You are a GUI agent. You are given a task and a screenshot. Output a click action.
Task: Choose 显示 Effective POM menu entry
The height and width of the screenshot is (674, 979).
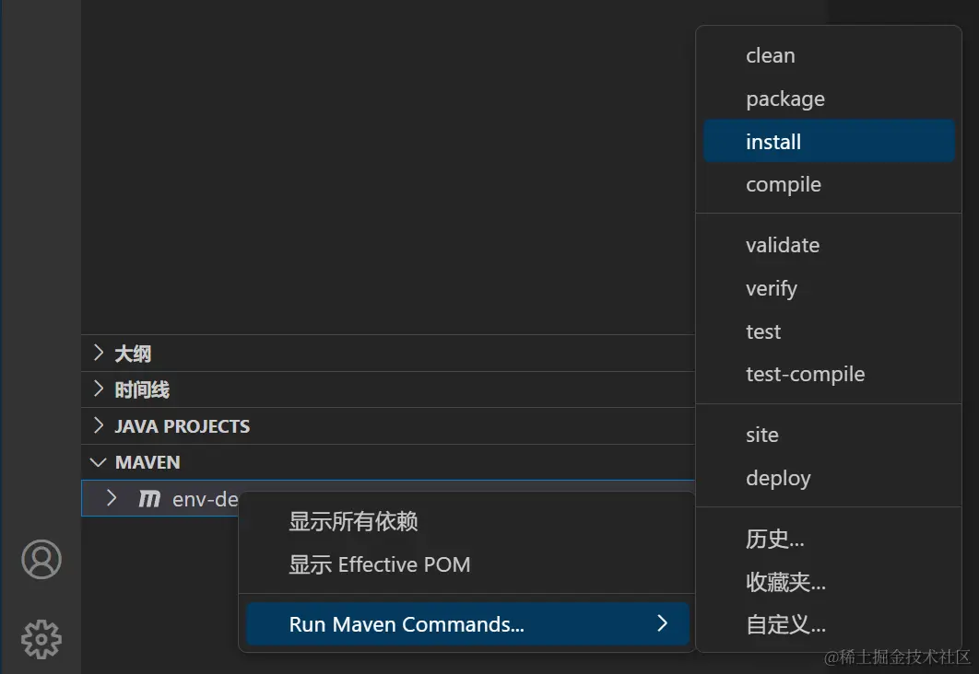(x=379, y=564)
